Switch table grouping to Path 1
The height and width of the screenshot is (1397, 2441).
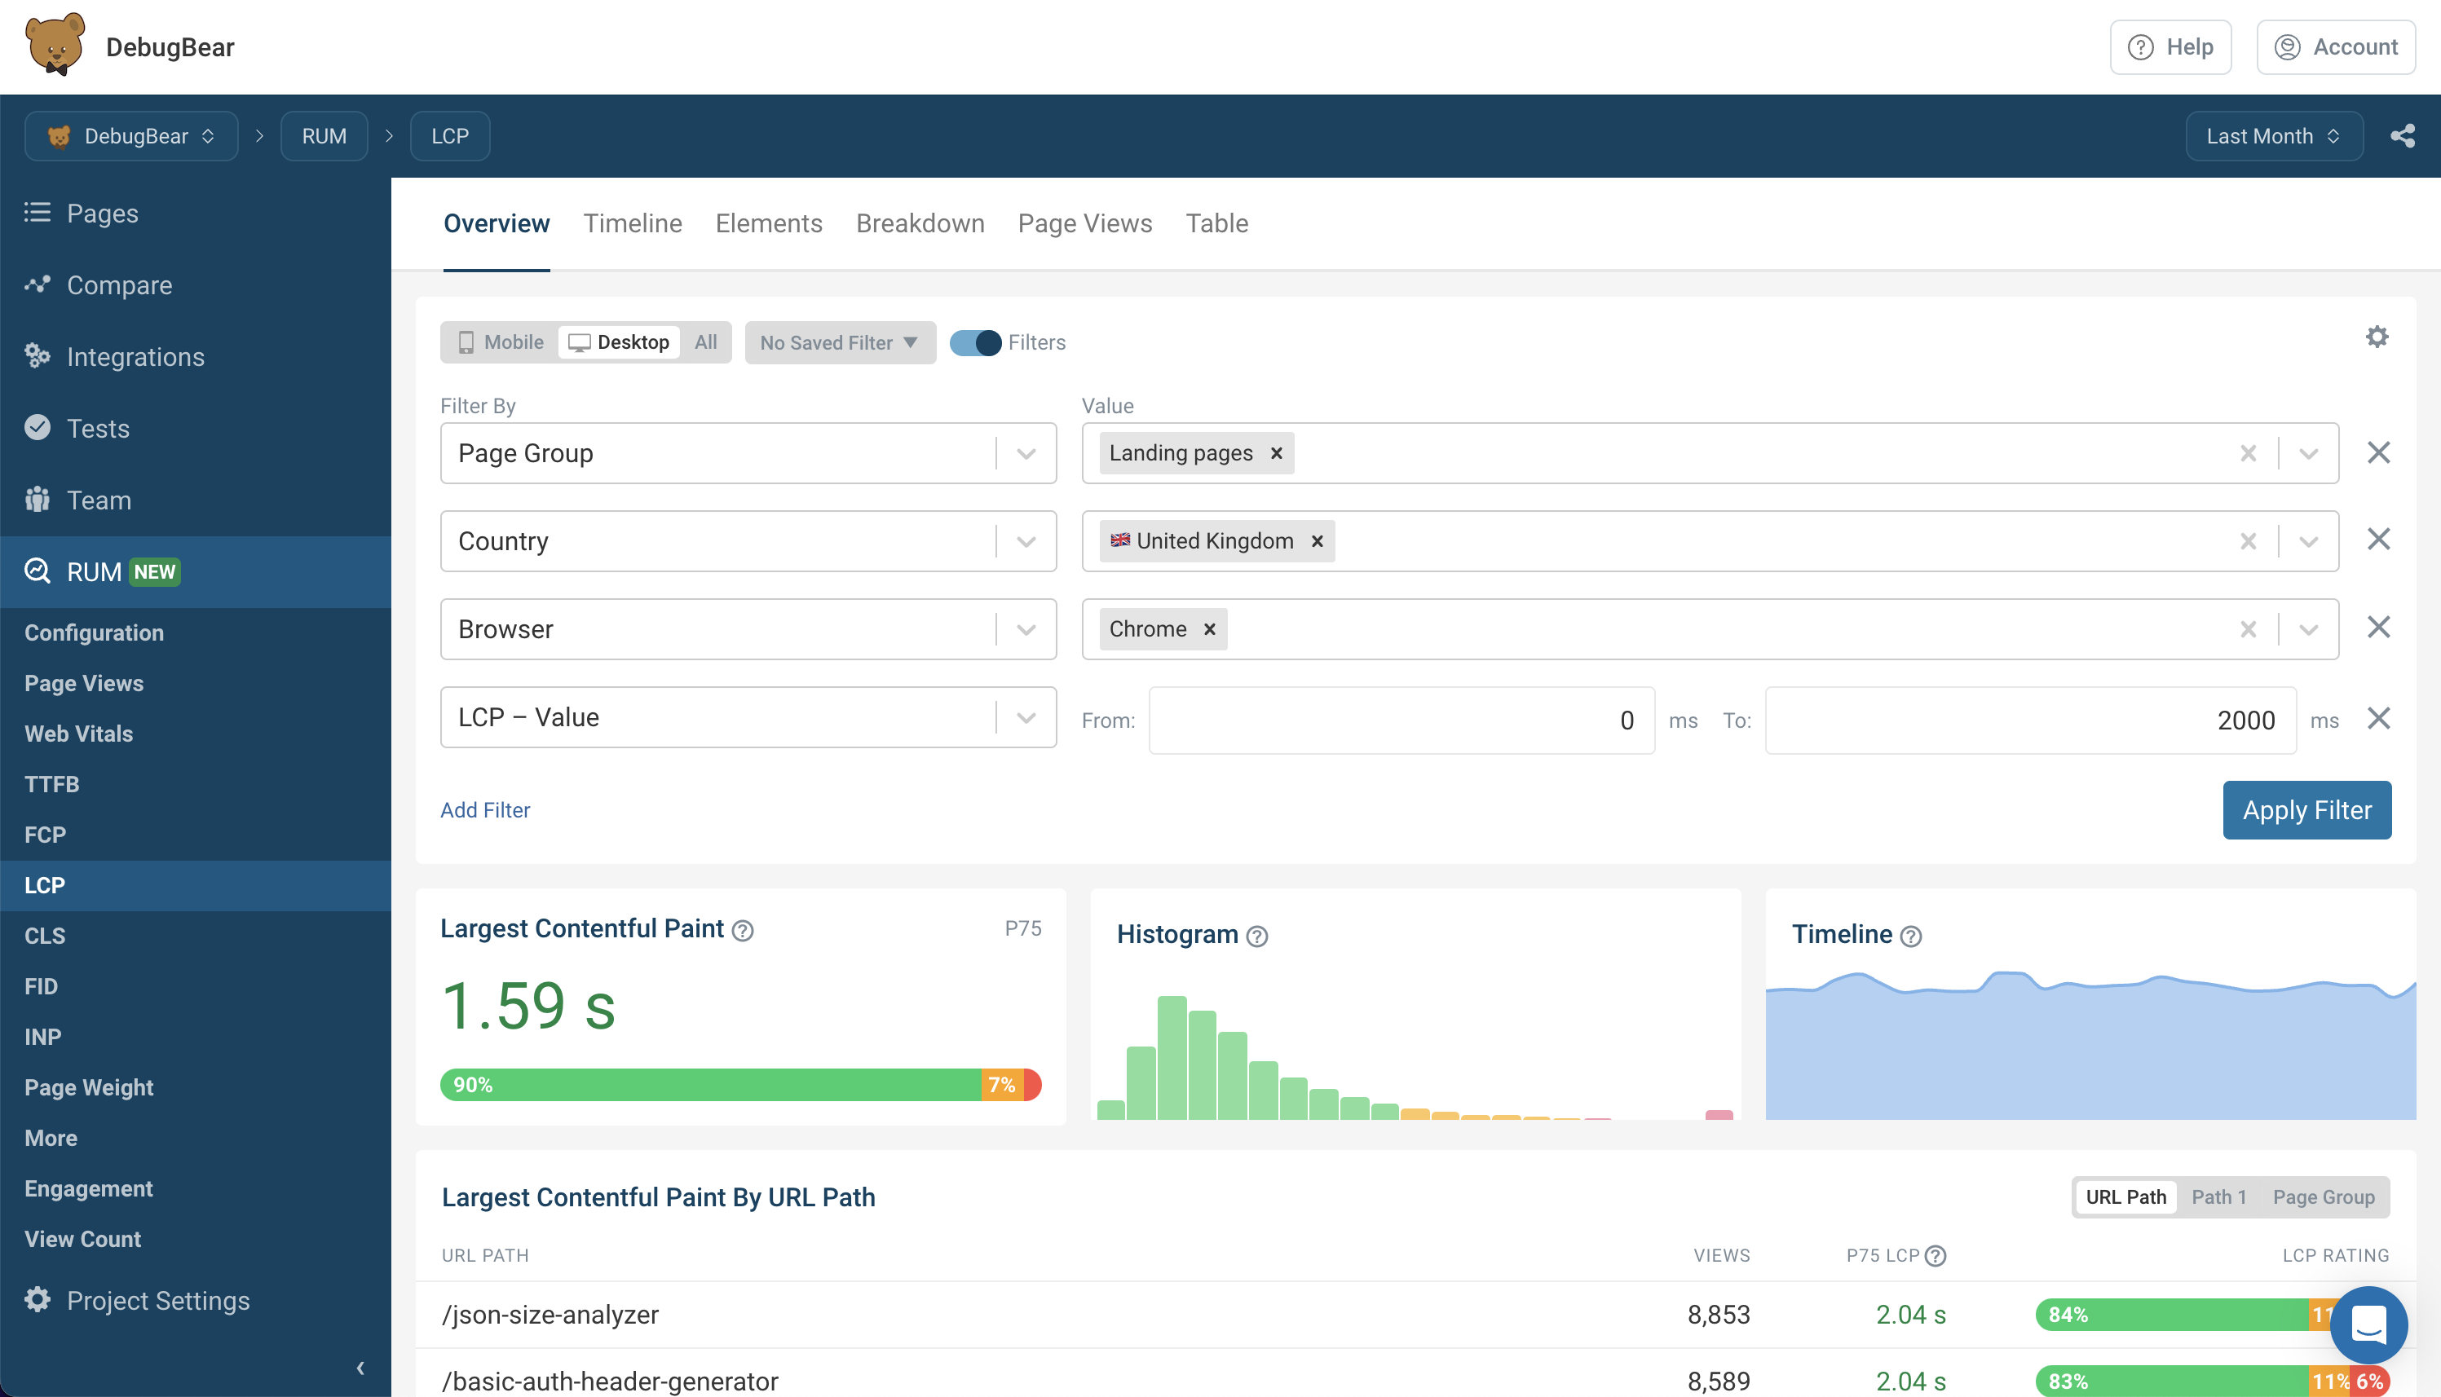point(2218,1196)
